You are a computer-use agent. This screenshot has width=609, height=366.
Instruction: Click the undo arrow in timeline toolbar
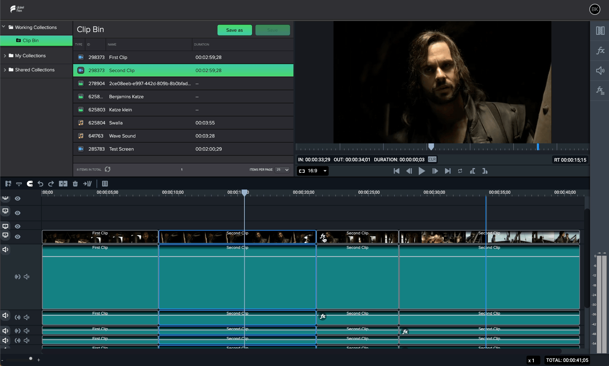[x=40, y=184]
